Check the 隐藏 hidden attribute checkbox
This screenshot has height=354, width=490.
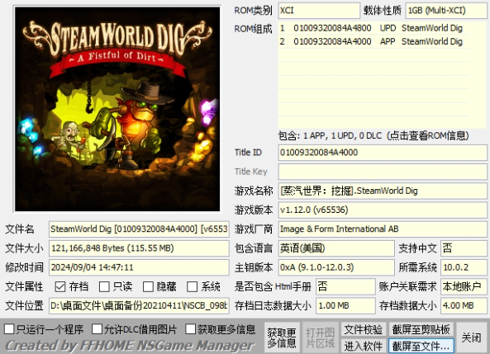coord(148,286)
